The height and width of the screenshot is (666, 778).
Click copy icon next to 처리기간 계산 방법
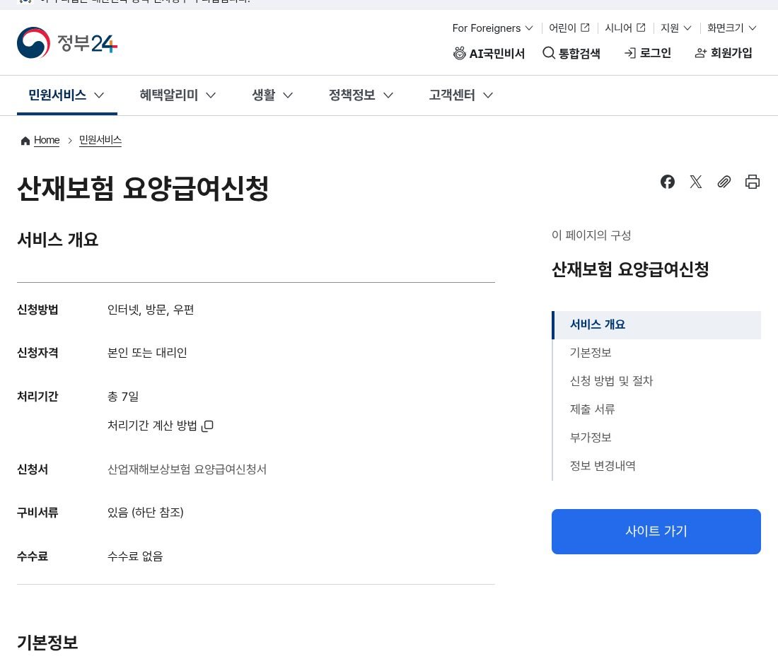[x=207, y=426]
